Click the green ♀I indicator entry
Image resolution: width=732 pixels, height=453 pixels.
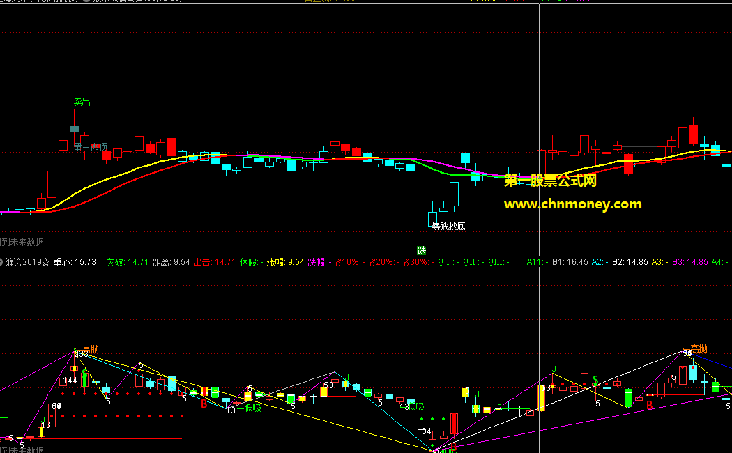[x=448, y=262]
